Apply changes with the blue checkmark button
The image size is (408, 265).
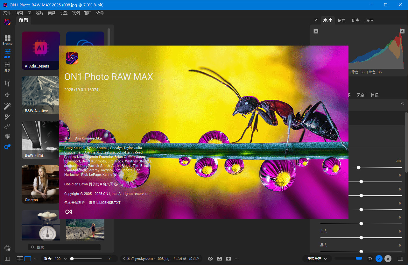coord(379,259)
